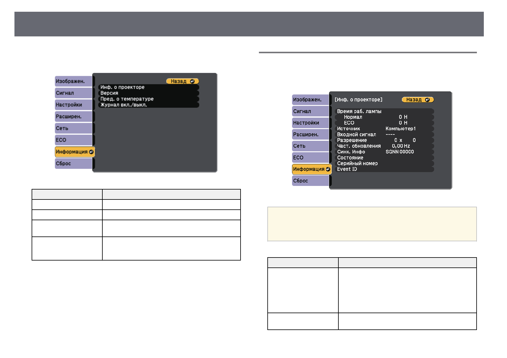Viewport: 507px width, 358px height.
Task: Click the enter icon on left Информация tab
Action: pyautogui.click(x=91, y=152)
